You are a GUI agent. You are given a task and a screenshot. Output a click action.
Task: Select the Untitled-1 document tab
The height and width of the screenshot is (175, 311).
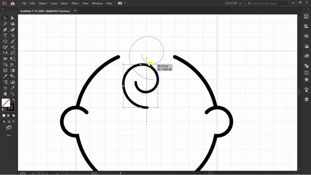(x=45, y=11)
